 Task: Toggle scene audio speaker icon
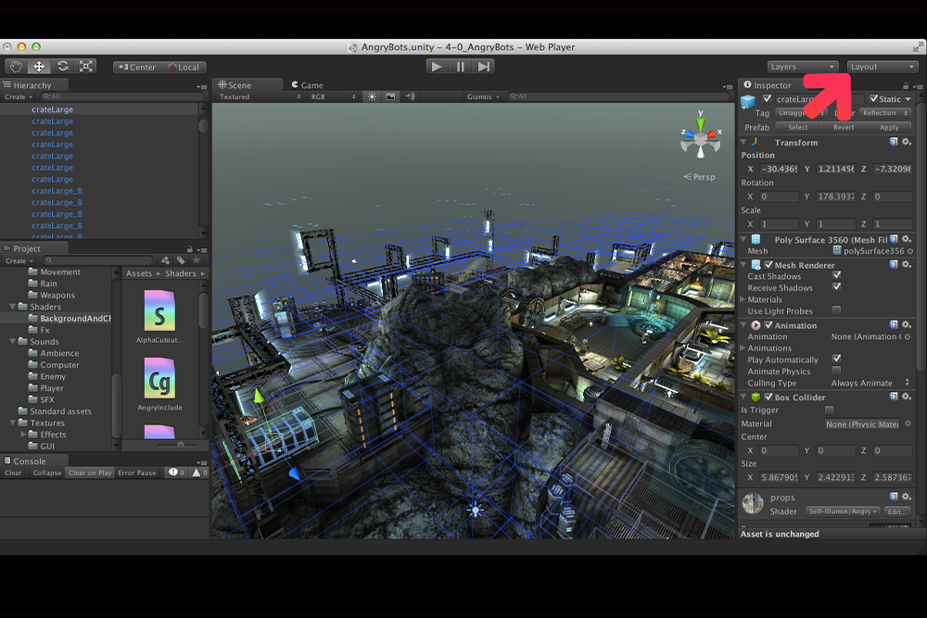click(410, 96)
